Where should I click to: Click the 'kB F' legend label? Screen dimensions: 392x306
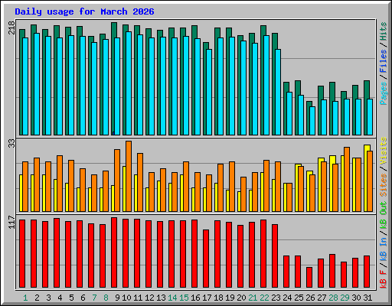pyautogui.click(x=384, y=278)
